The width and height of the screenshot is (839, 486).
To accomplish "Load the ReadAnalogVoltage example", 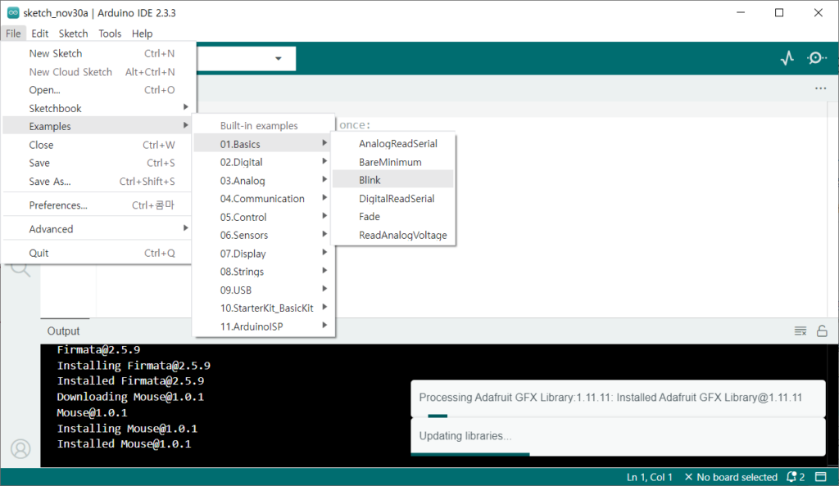I will [x=393, y=235].
